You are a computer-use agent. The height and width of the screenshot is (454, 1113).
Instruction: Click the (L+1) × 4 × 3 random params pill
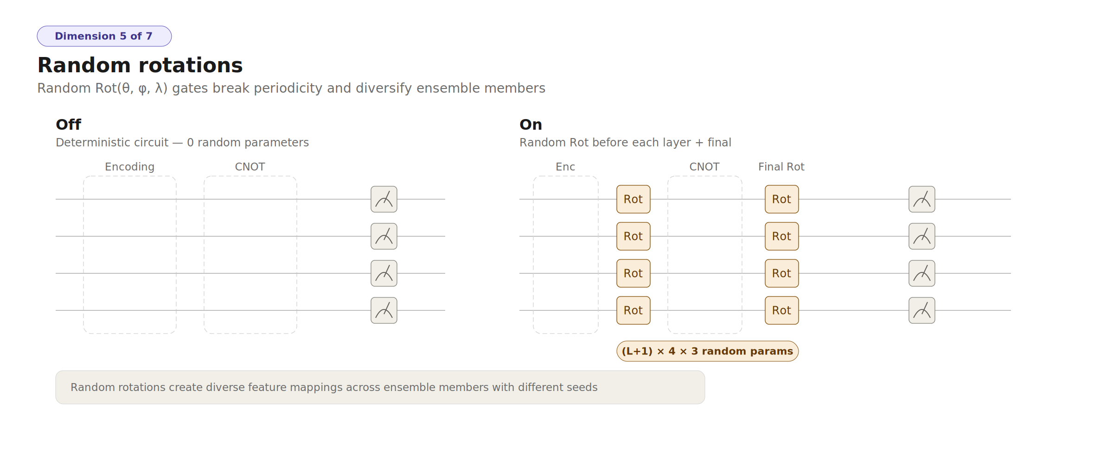click(708, 351)
